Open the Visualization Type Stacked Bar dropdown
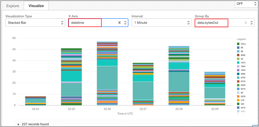This screenshot has height=127, width=259. pos(35,23)
